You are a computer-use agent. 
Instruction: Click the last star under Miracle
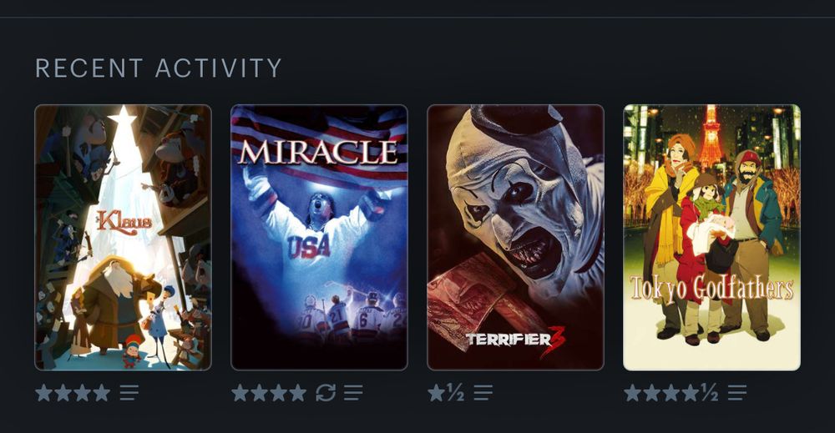tap(297, 393)
